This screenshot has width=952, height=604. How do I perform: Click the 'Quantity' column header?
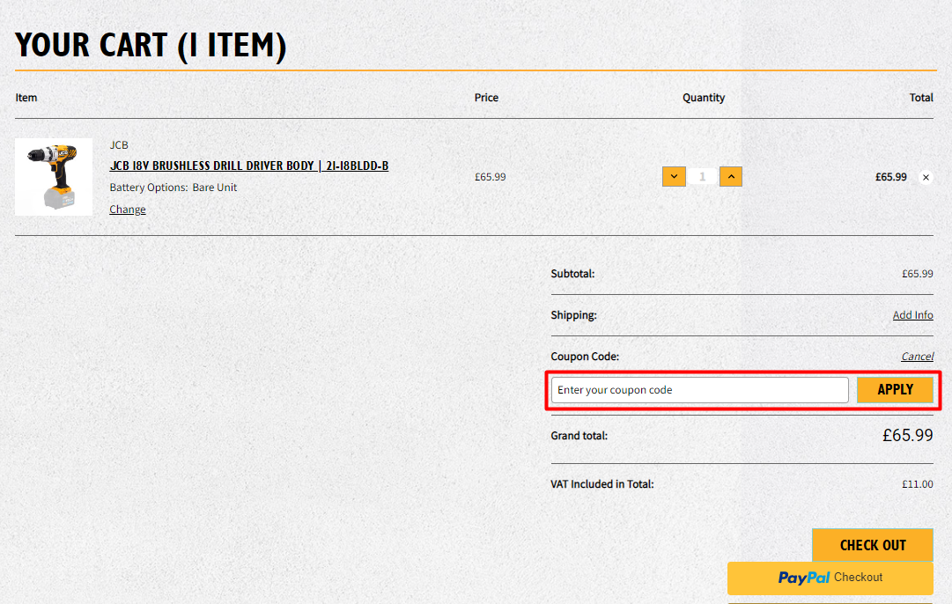704,98
